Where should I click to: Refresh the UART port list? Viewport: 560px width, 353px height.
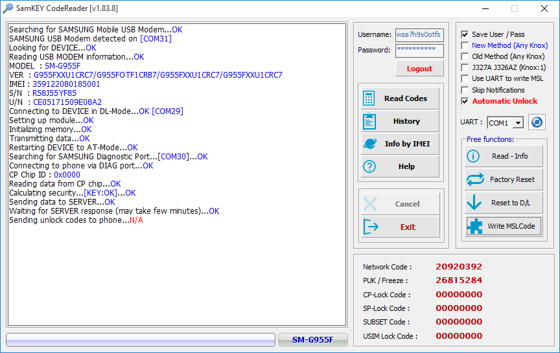537,122
